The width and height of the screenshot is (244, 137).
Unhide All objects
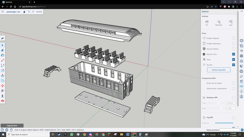(x=207, y=23)
